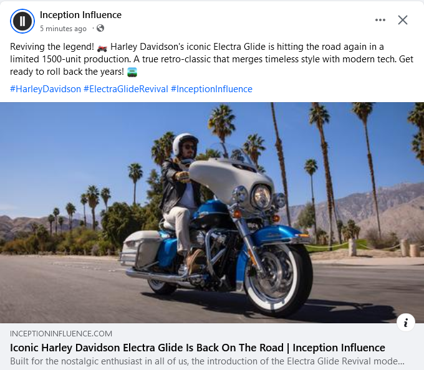Click the "Built for the nostalgic enthusiast" description
The image size is (424, 370).
click(x=207, y=361)
